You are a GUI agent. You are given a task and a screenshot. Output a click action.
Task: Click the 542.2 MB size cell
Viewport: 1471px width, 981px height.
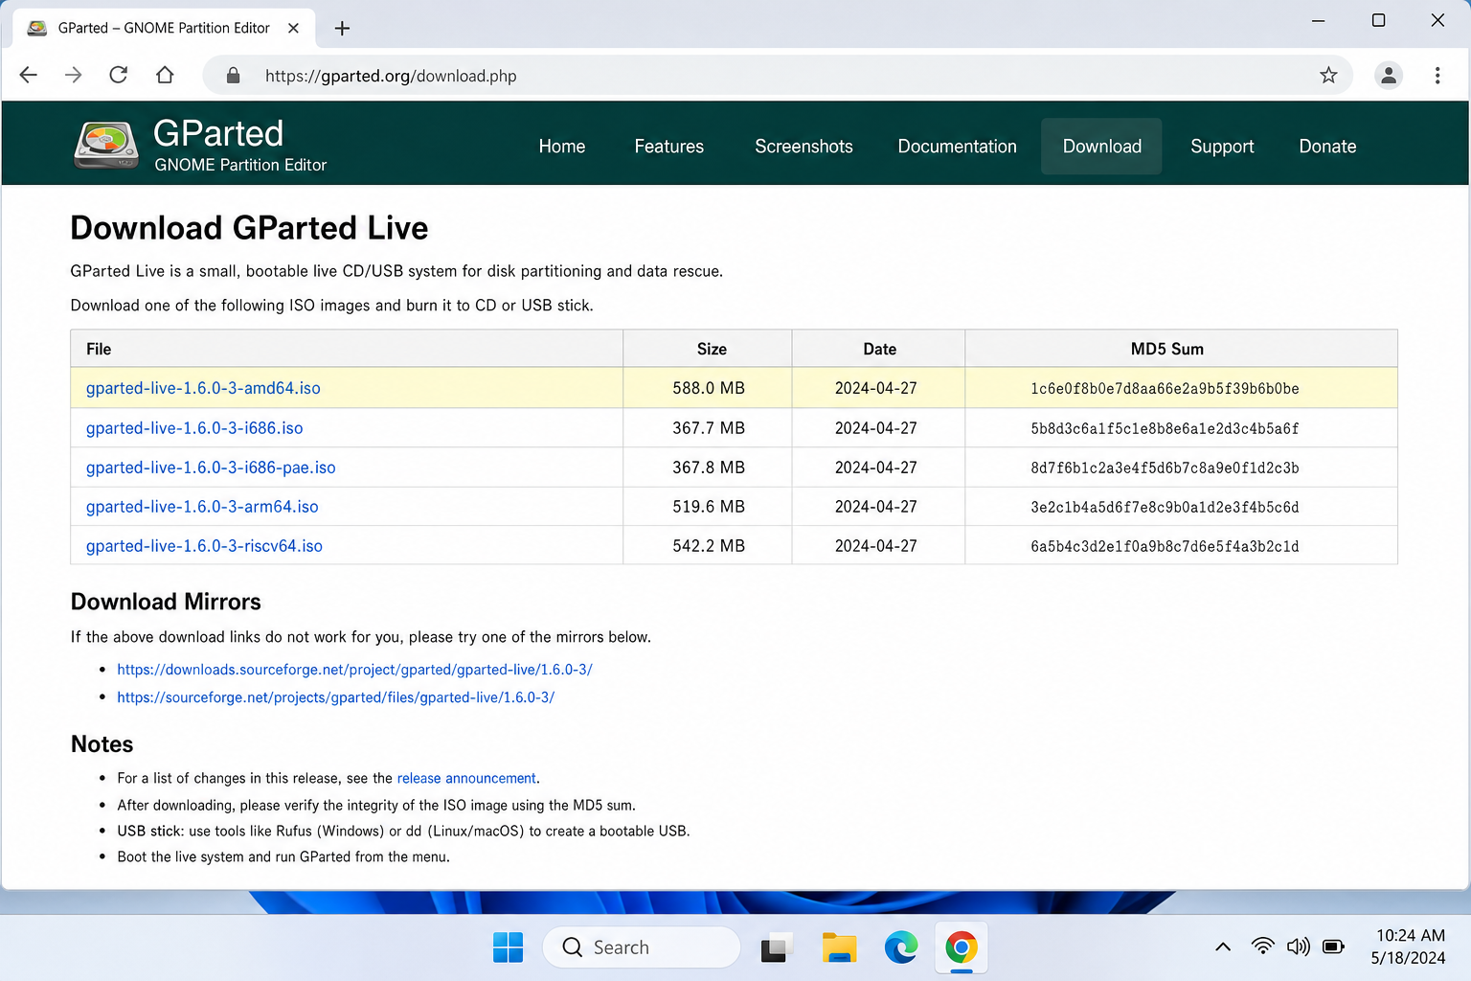coord(709,546)
